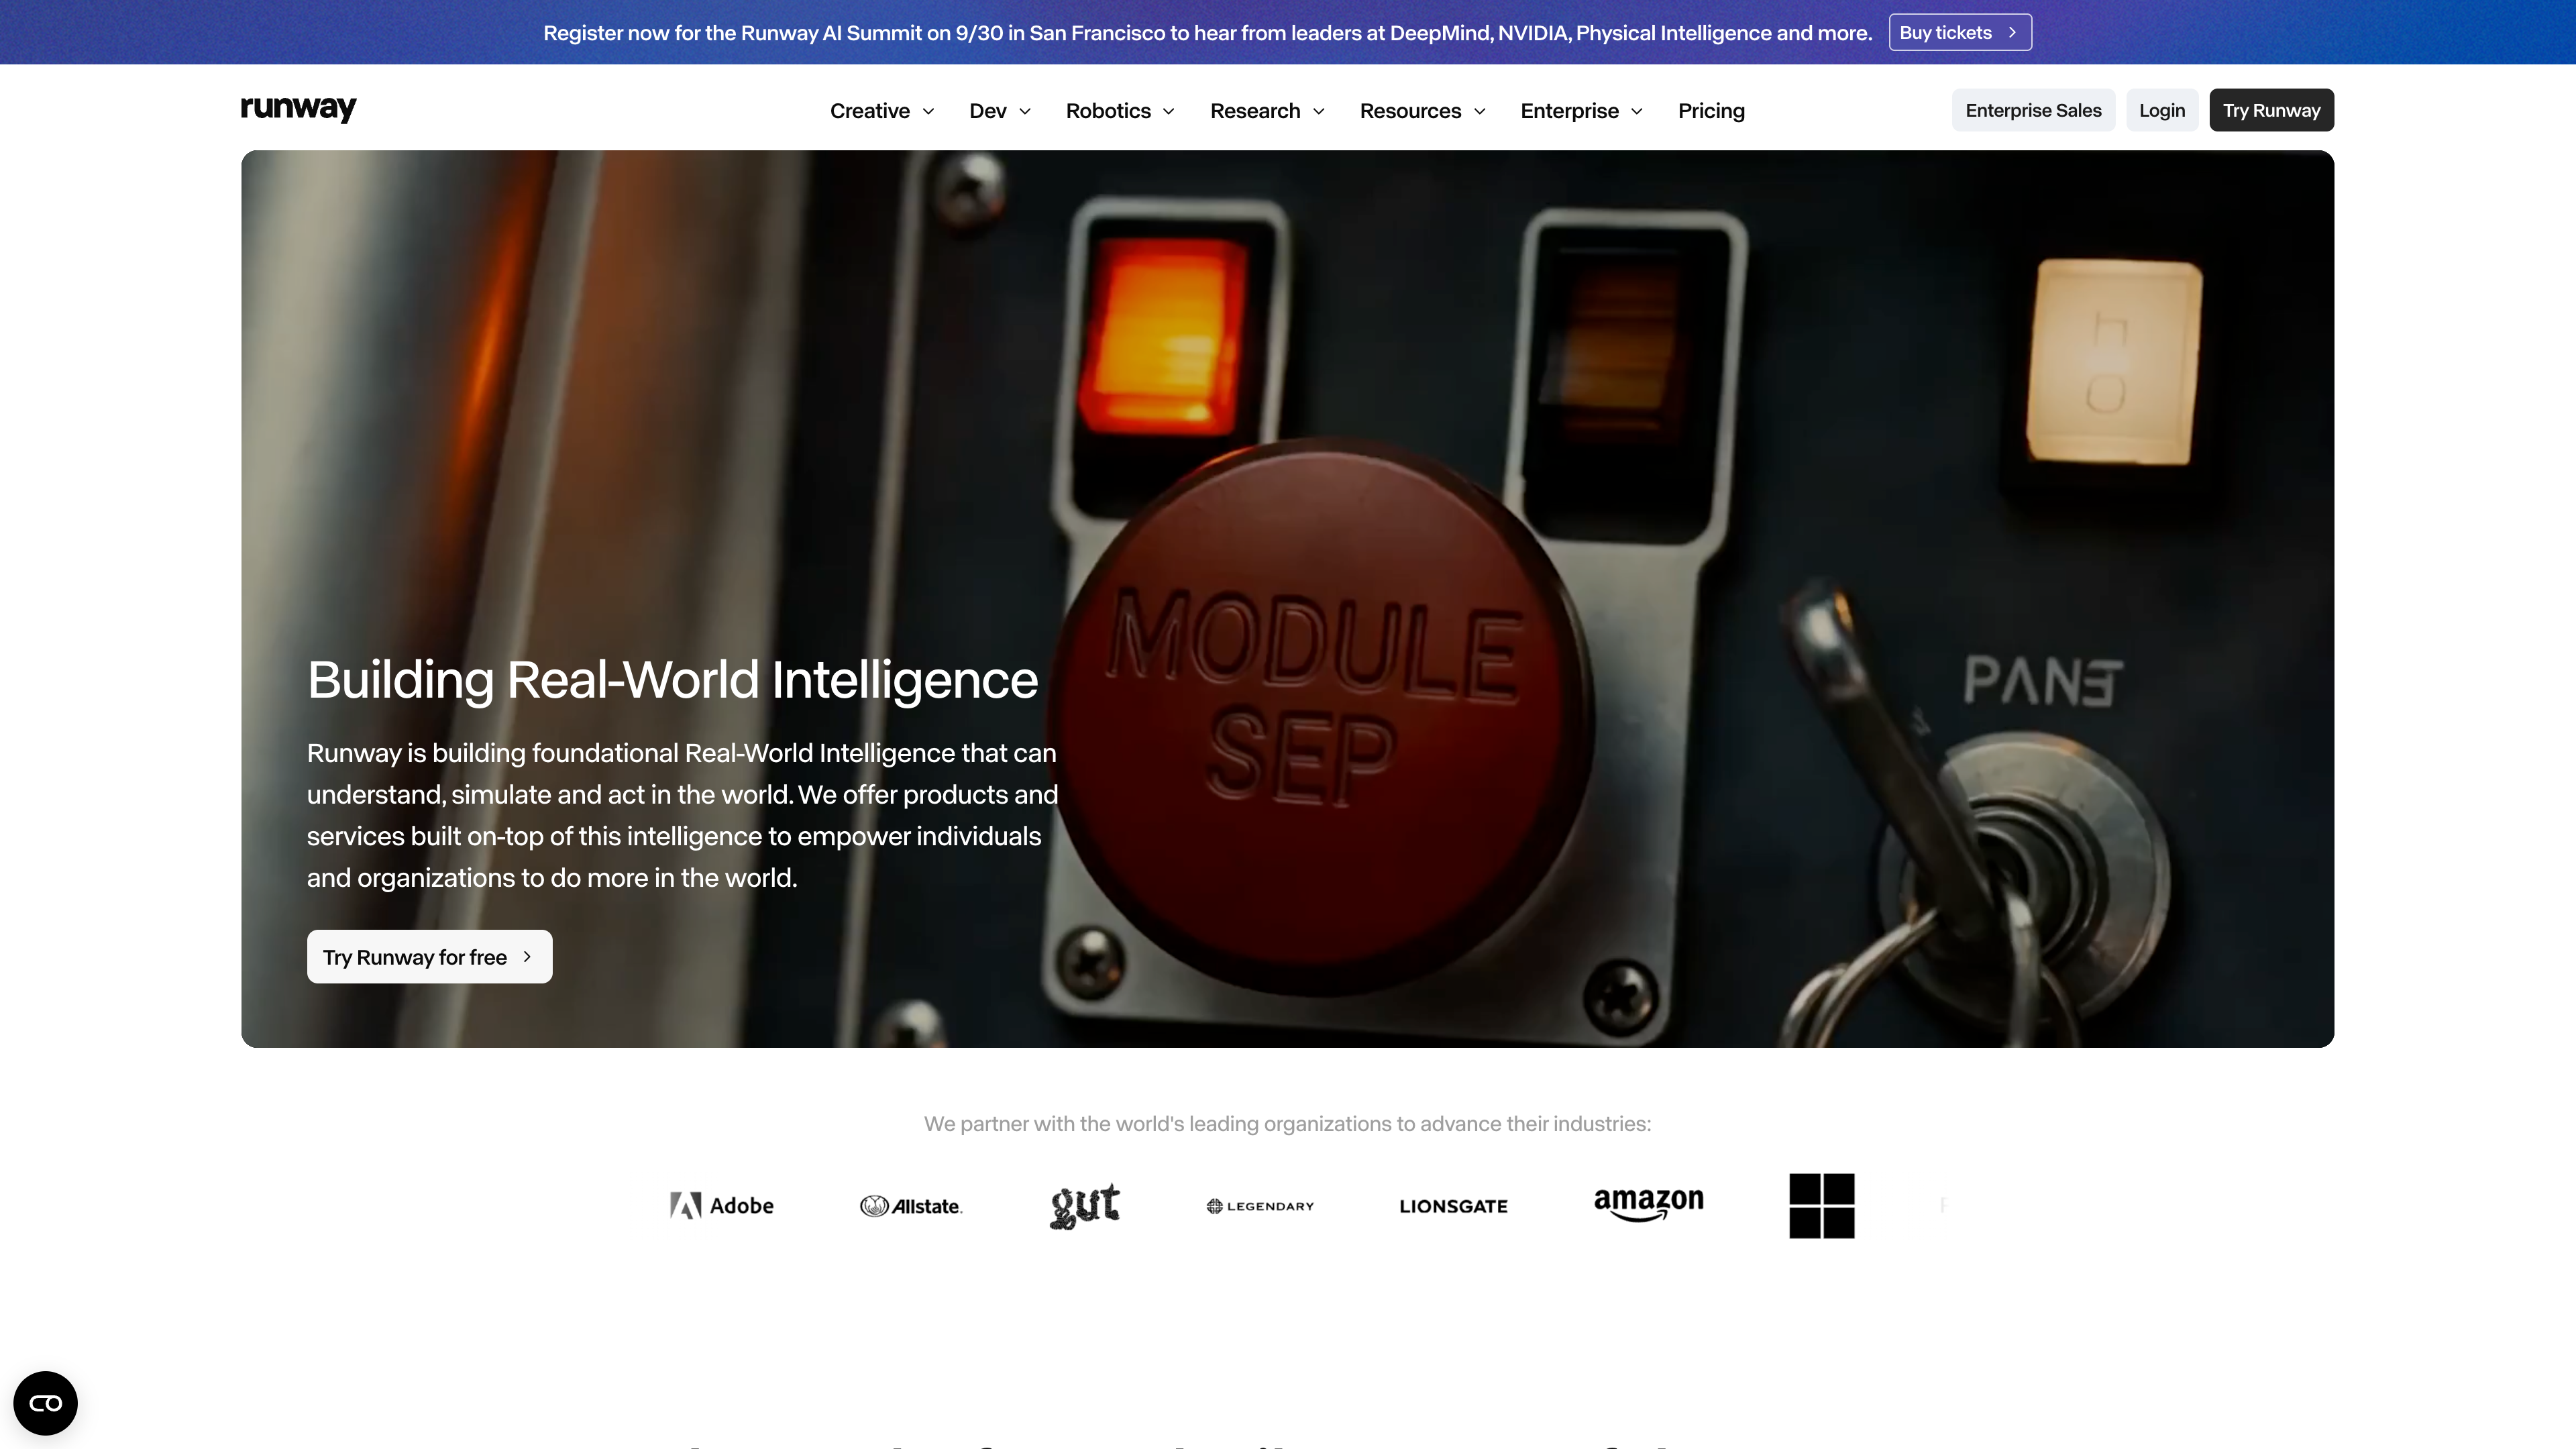Open the Creative menu
2576x1449 pixels.
click(882, 111)
